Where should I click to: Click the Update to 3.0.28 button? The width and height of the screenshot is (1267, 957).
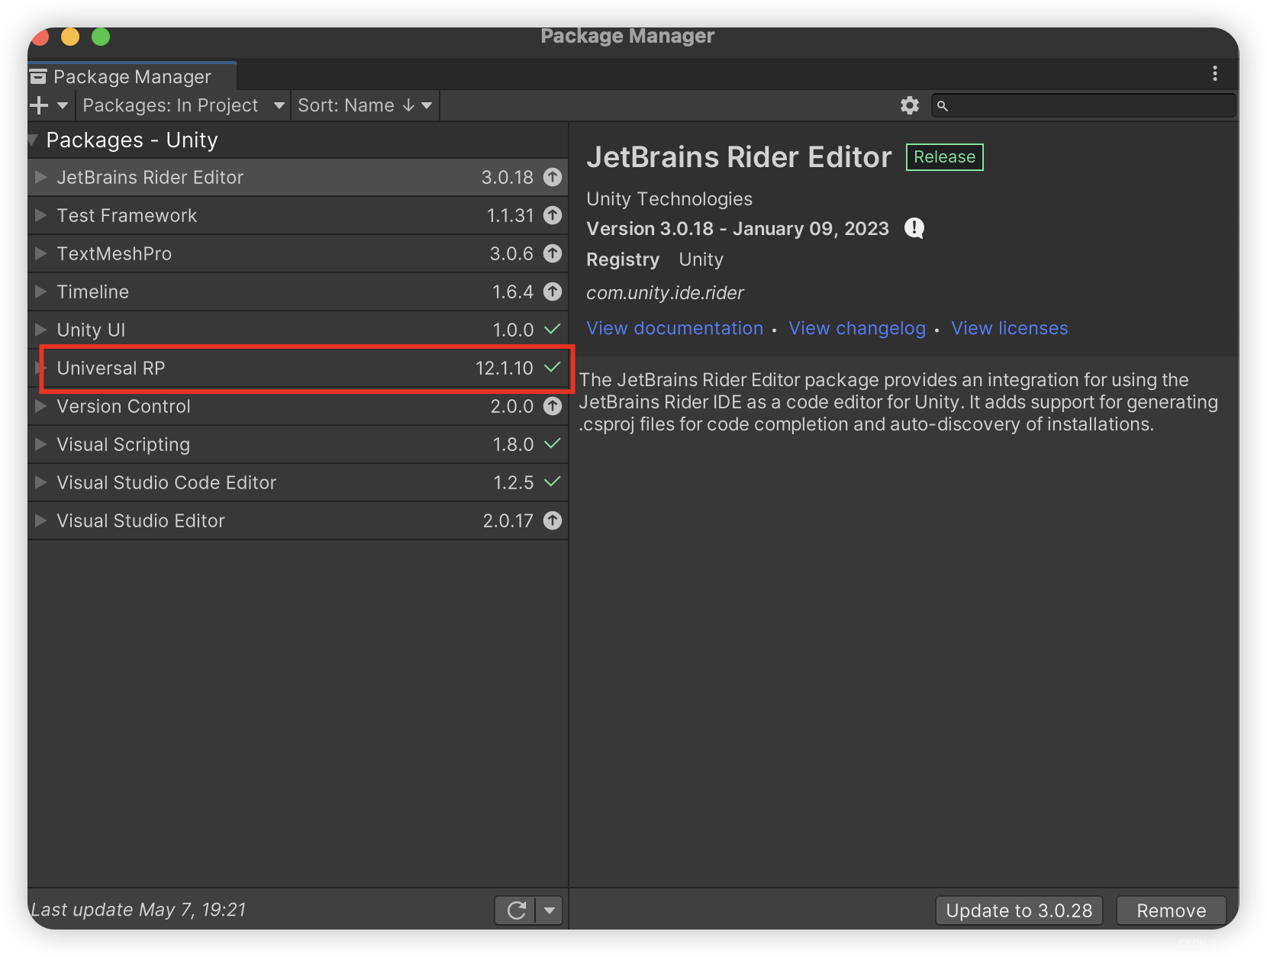(x=1018, y=910)
